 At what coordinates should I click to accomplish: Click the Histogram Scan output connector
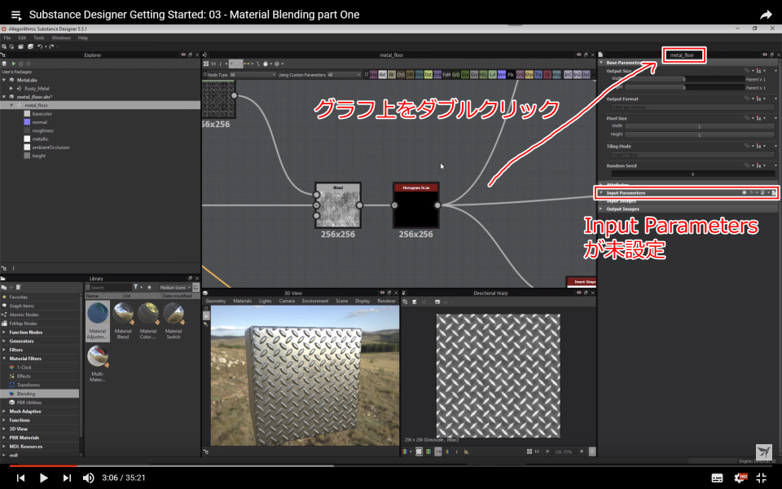click(x=437, y=205)
